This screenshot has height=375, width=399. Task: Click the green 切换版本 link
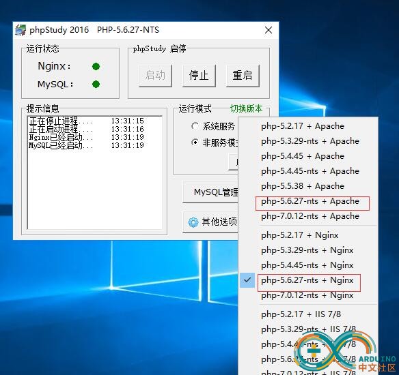click(247, 108)
